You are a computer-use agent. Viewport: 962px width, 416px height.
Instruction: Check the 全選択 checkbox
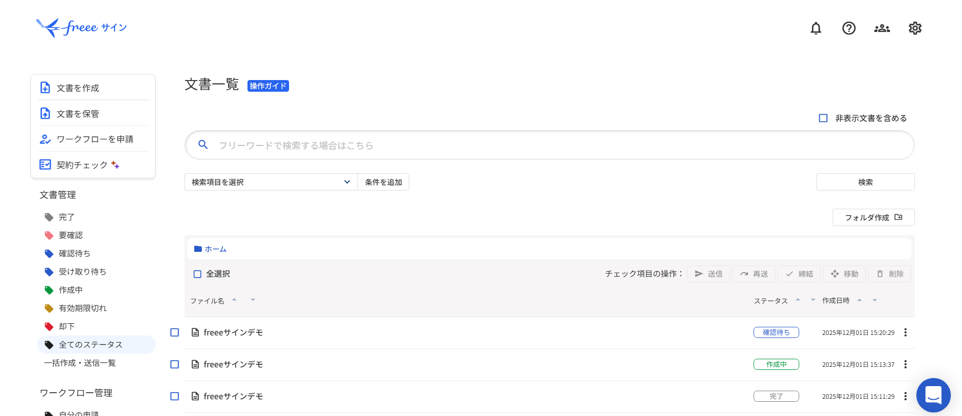click(197, 274)
